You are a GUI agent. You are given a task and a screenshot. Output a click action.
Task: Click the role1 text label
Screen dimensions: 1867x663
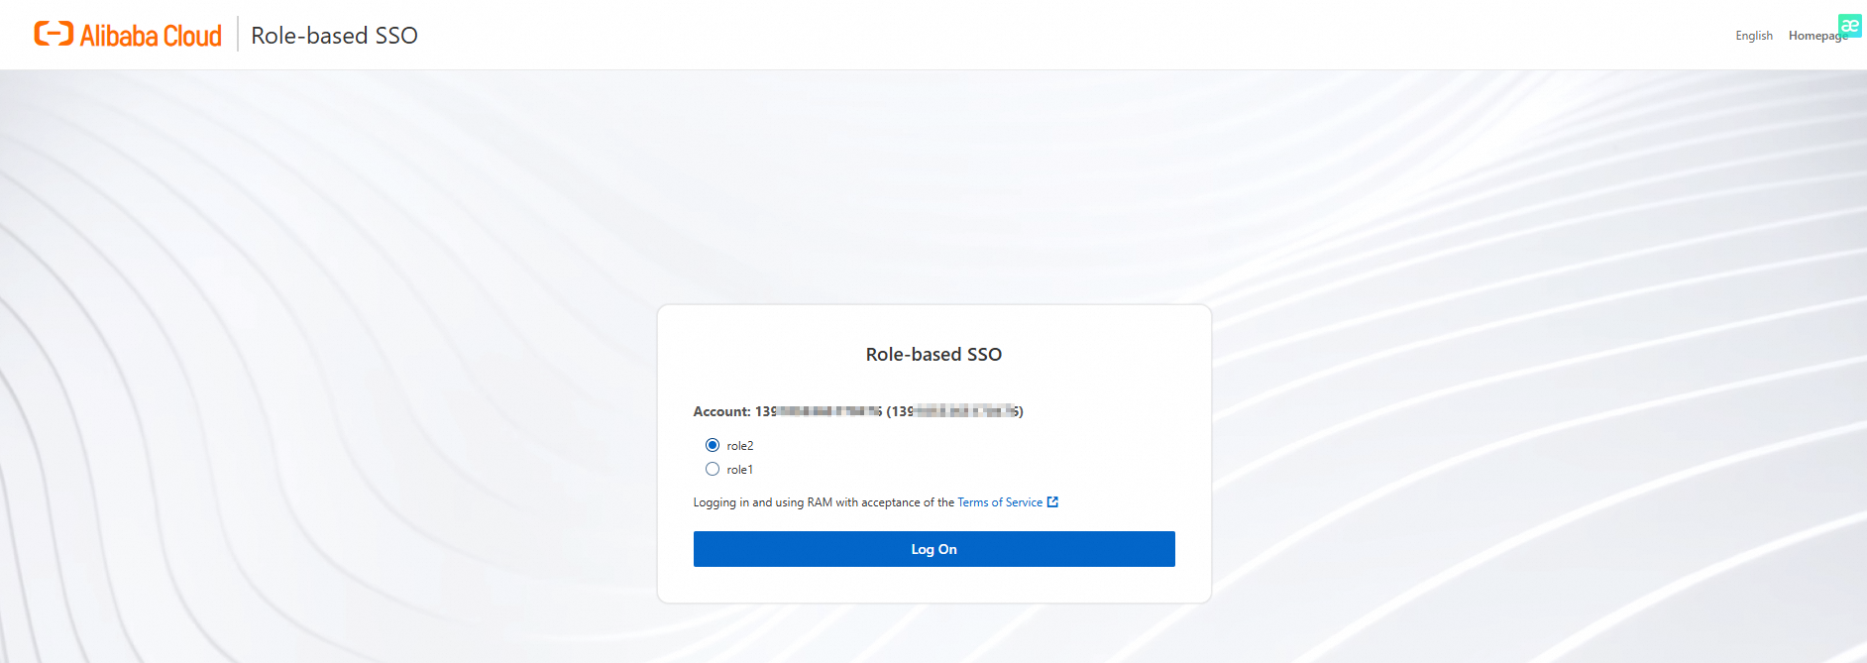pos(740,470)
